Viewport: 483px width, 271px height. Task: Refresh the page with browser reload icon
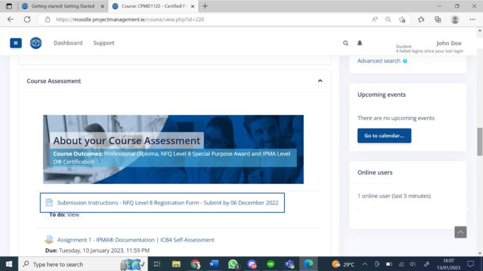point(27,19)
